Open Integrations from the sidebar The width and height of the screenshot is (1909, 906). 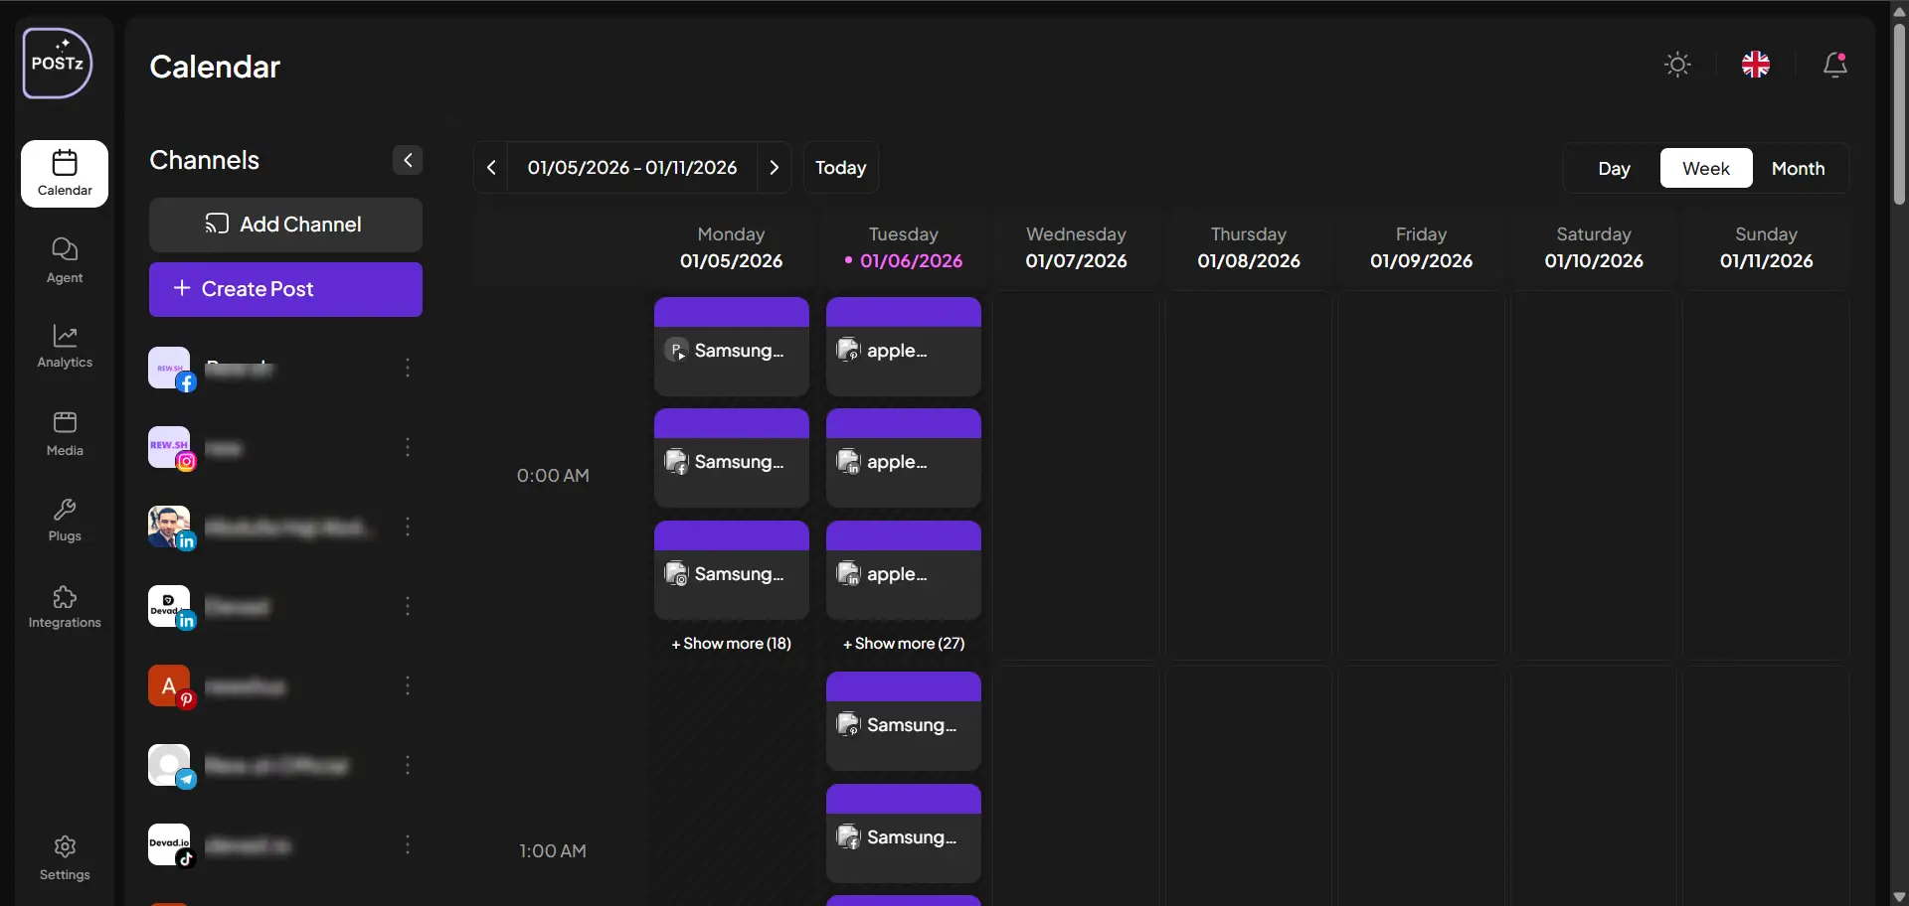(x=65, y=607)
